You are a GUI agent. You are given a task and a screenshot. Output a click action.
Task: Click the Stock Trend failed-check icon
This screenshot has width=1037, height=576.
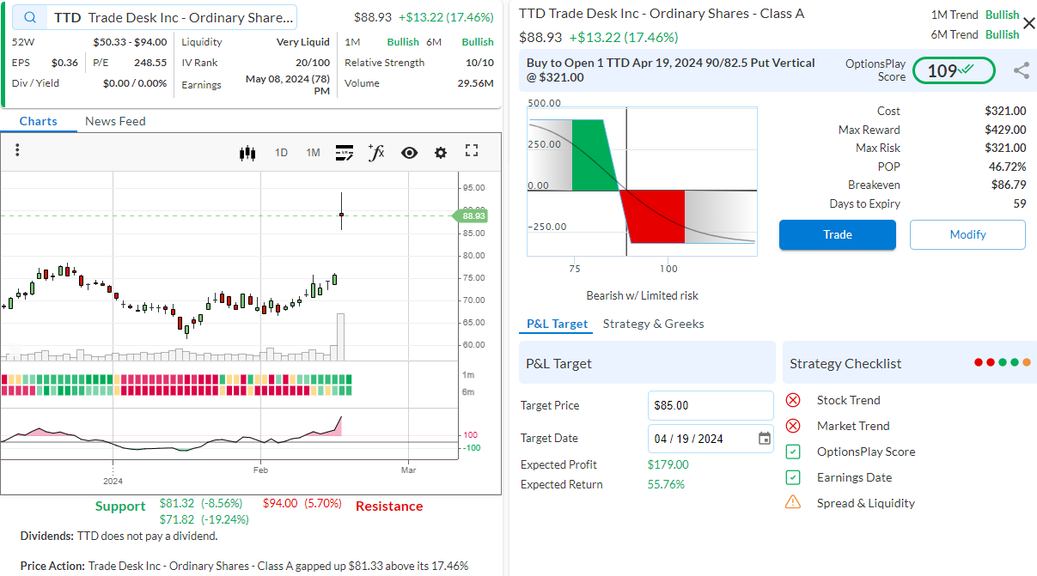coord(793,400)
